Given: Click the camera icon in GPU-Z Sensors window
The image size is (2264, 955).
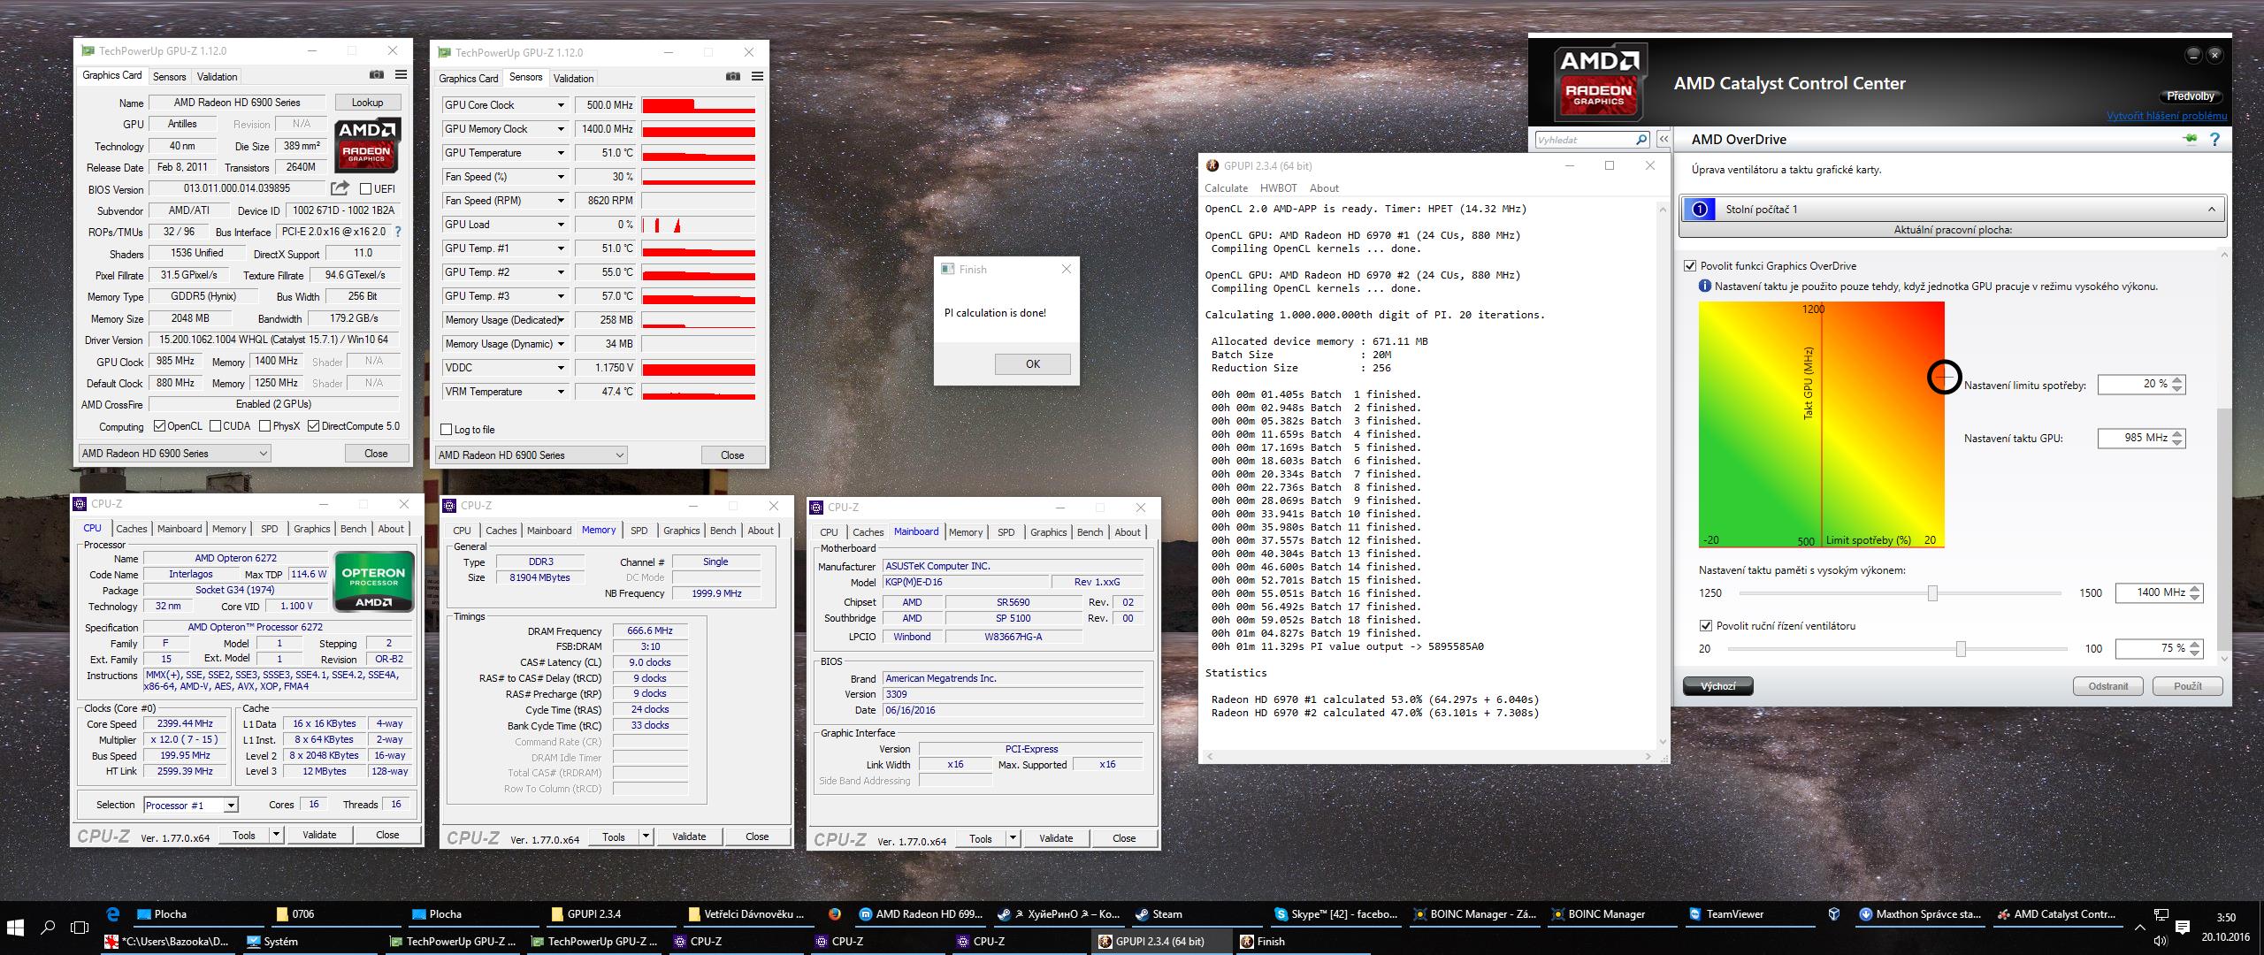Looking at the screenshot, I should tap(733, 77).
